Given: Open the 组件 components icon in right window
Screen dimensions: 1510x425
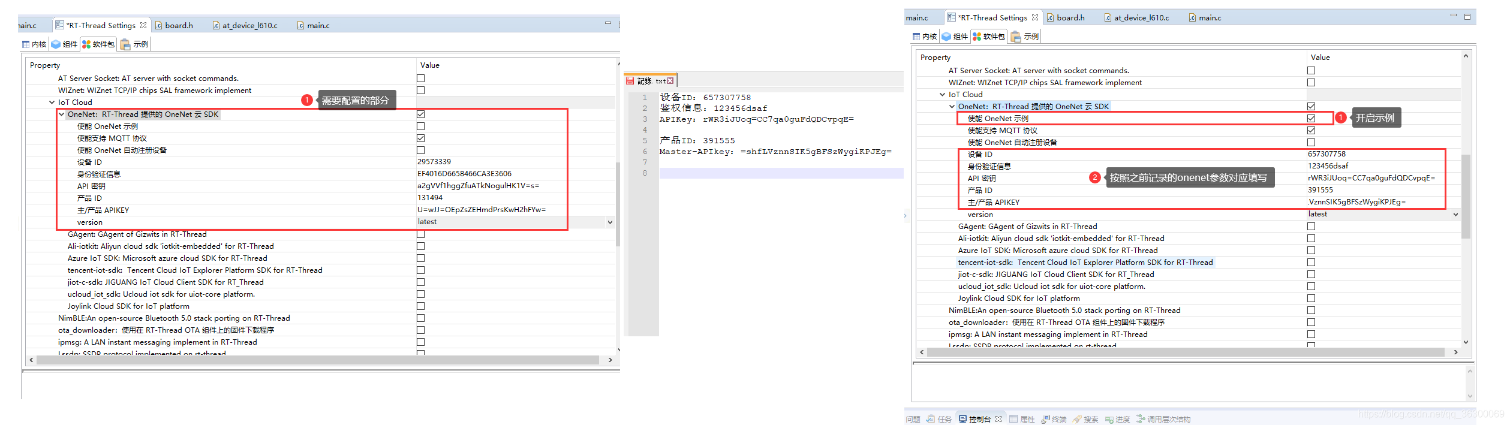Looking at the screenshot, I should pos(946,37).
